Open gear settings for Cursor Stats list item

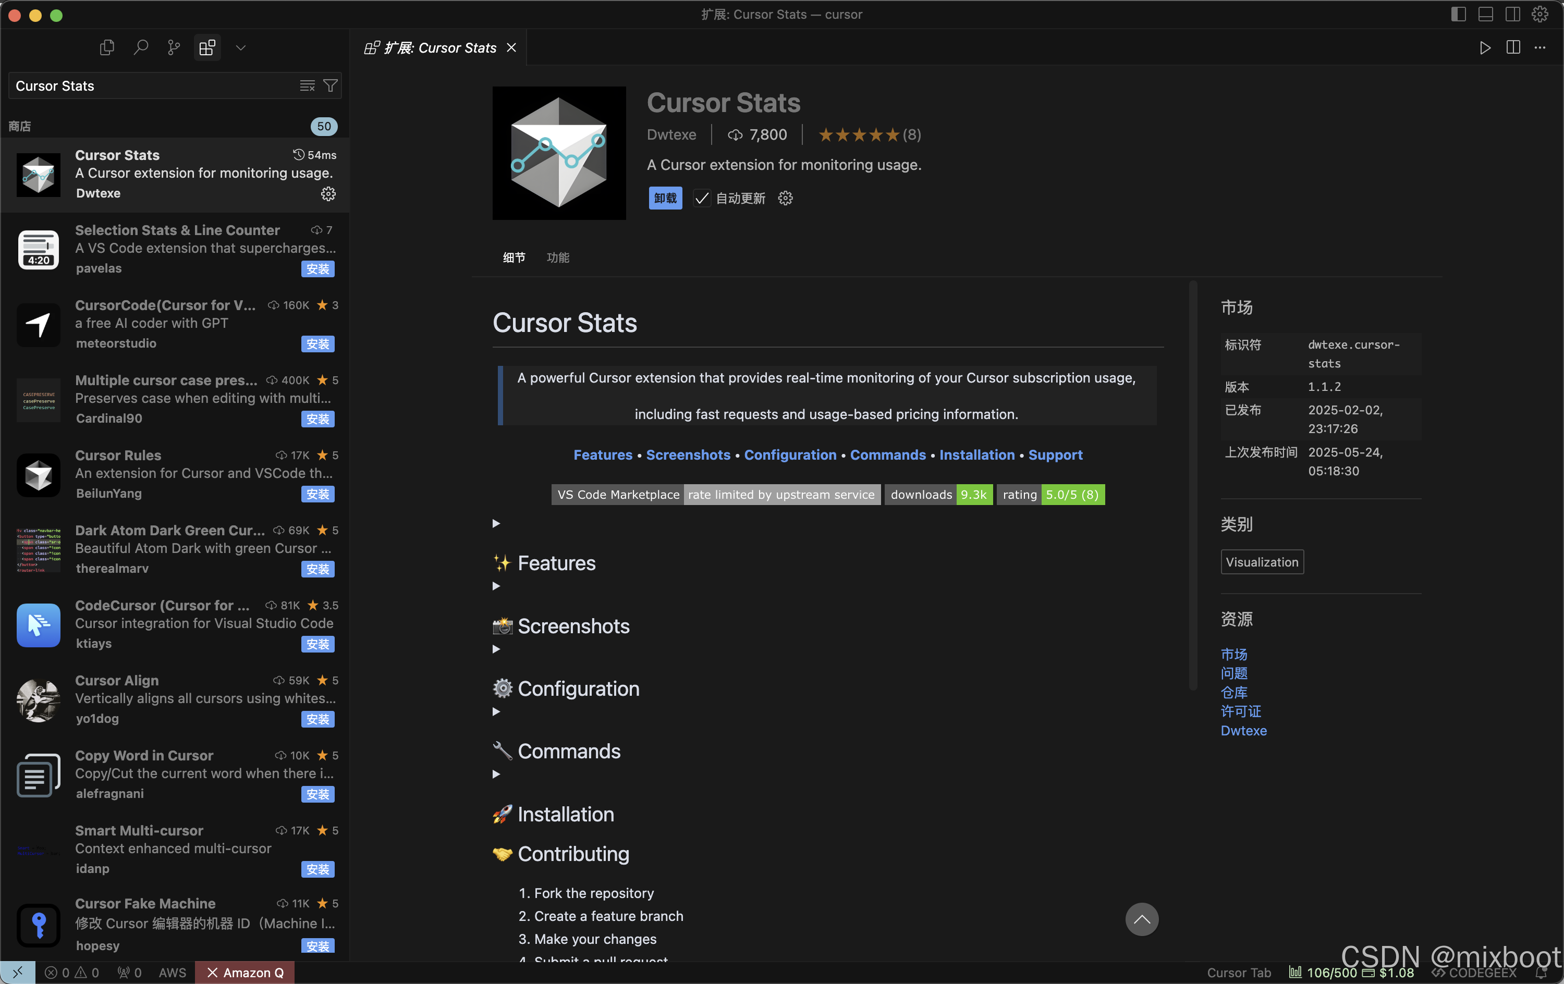(x=328, y=193)
